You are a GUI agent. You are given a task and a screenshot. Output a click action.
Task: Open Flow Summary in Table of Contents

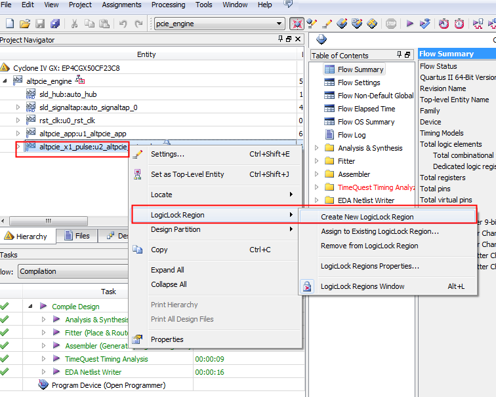(x=354, y=69)
